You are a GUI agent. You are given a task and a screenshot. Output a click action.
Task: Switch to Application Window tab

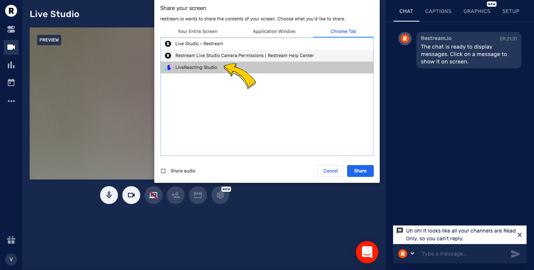tap(274, 32)
